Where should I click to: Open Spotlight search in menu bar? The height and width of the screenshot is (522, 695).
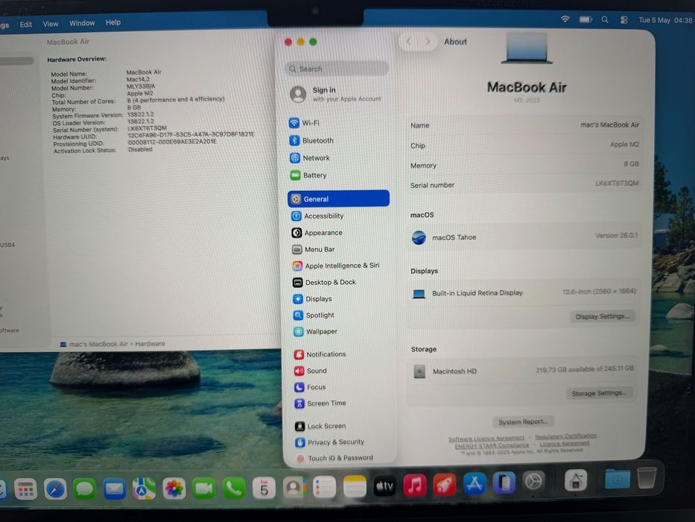[605, 19]
